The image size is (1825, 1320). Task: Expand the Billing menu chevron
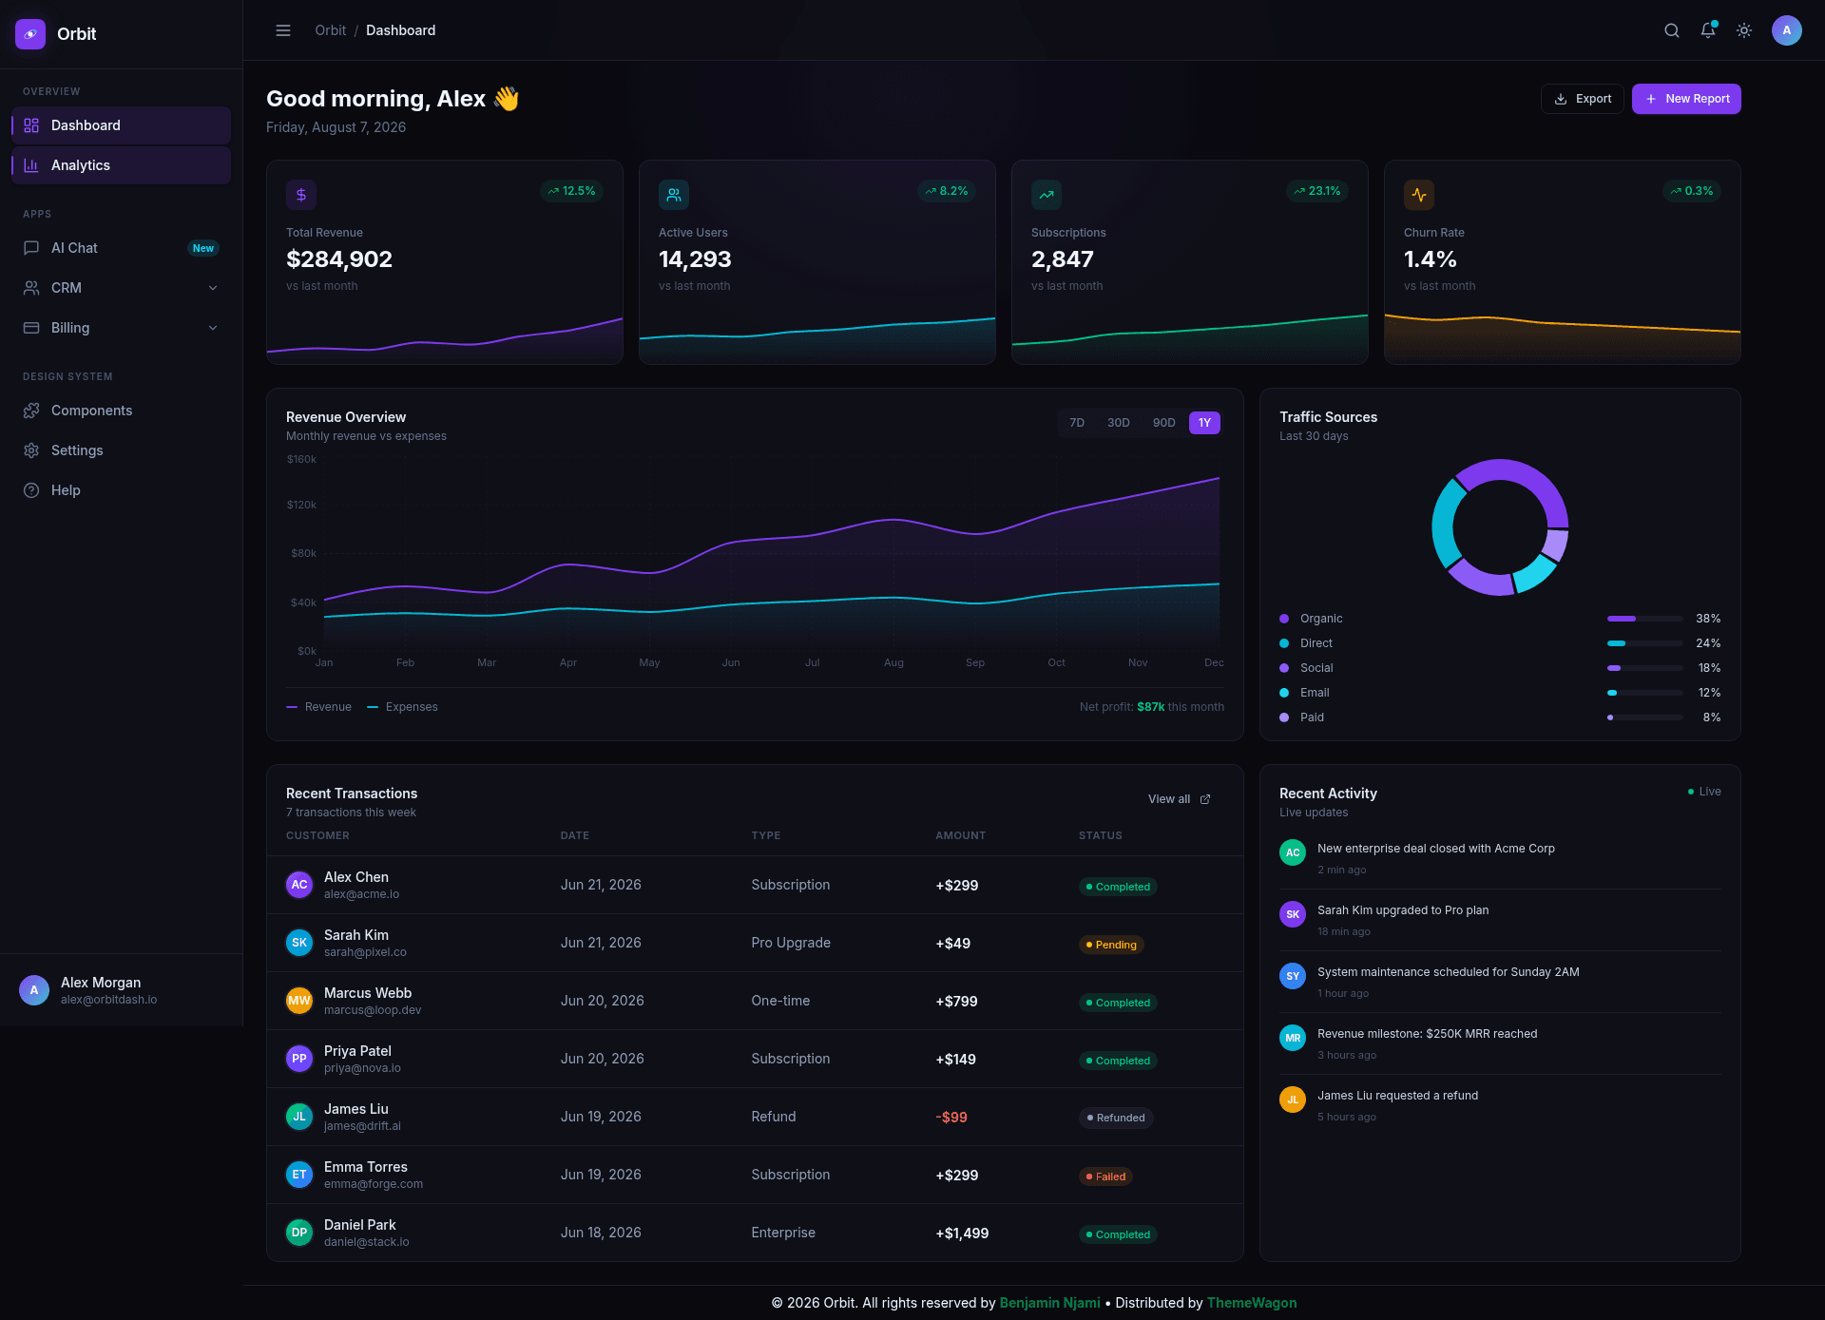coord(213,328)
